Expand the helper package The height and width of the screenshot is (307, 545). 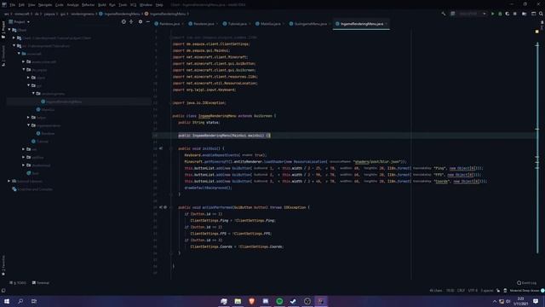28,118
